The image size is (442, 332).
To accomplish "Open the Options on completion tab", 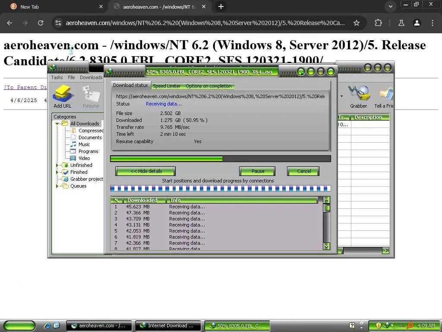I will pos(208,86).
